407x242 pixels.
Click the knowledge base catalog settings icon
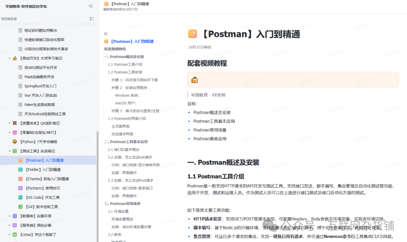pyautogui.click(x=91, y=19)
